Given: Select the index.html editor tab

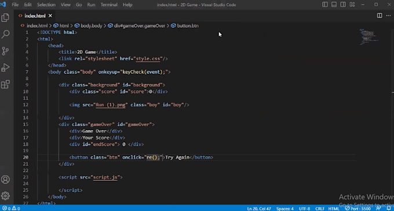Looking at the screenshot, I should [x=35, y=16].
